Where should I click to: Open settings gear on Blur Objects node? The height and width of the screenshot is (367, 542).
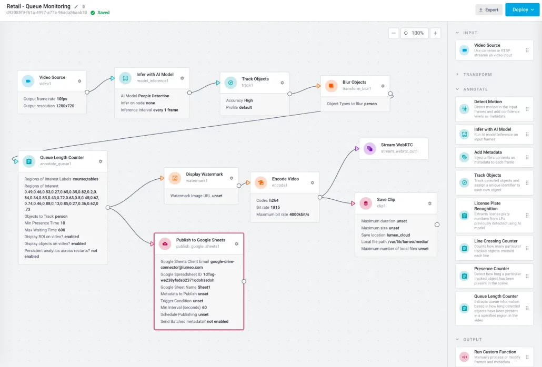383,86
